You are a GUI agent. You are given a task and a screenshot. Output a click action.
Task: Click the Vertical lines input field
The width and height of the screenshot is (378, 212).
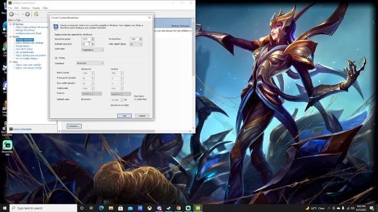click(x=134, y=39)
